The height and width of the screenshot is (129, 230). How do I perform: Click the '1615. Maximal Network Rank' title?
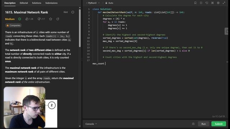[27, 13]
